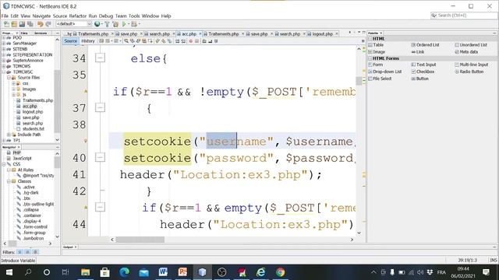The height and width of the screenshot is (280, 499).
Task: Switch to the Services panel tab
Action: pos(41,33)
